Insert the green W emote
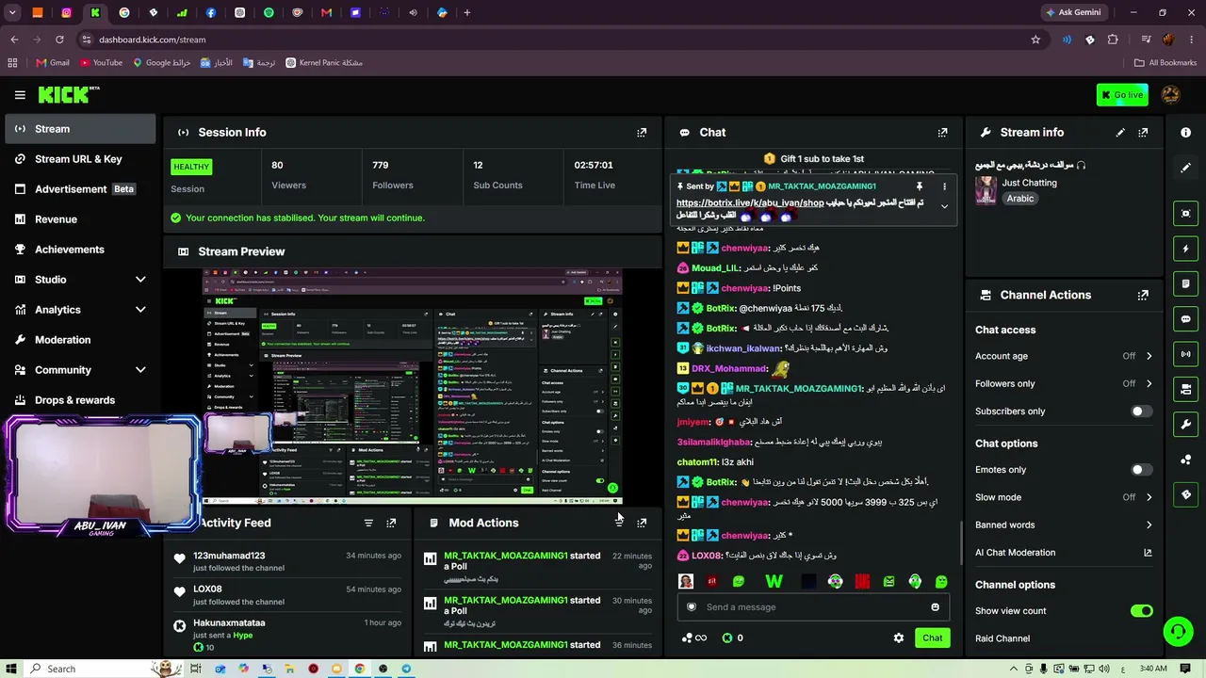Screen dimensions: 1206x678 774,581
